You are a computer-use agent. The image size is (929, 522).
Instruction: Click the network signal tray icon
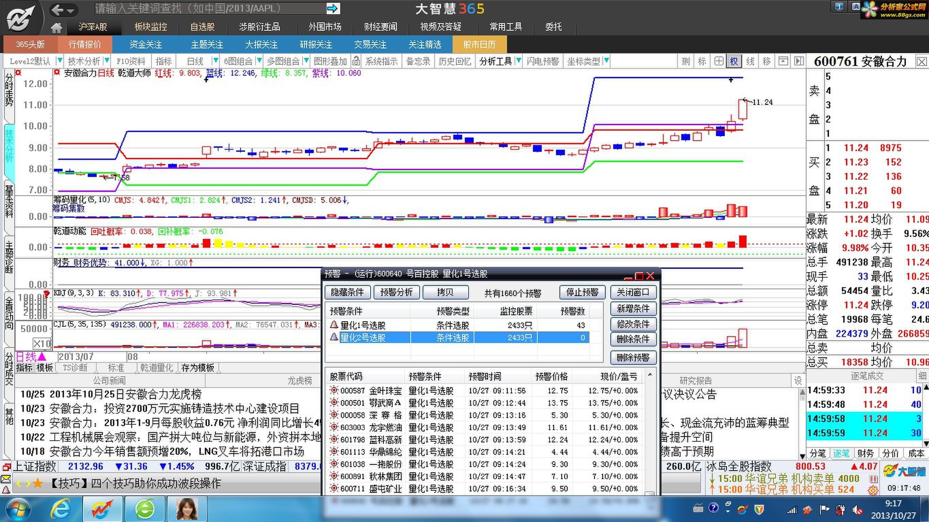pos(792,510)
